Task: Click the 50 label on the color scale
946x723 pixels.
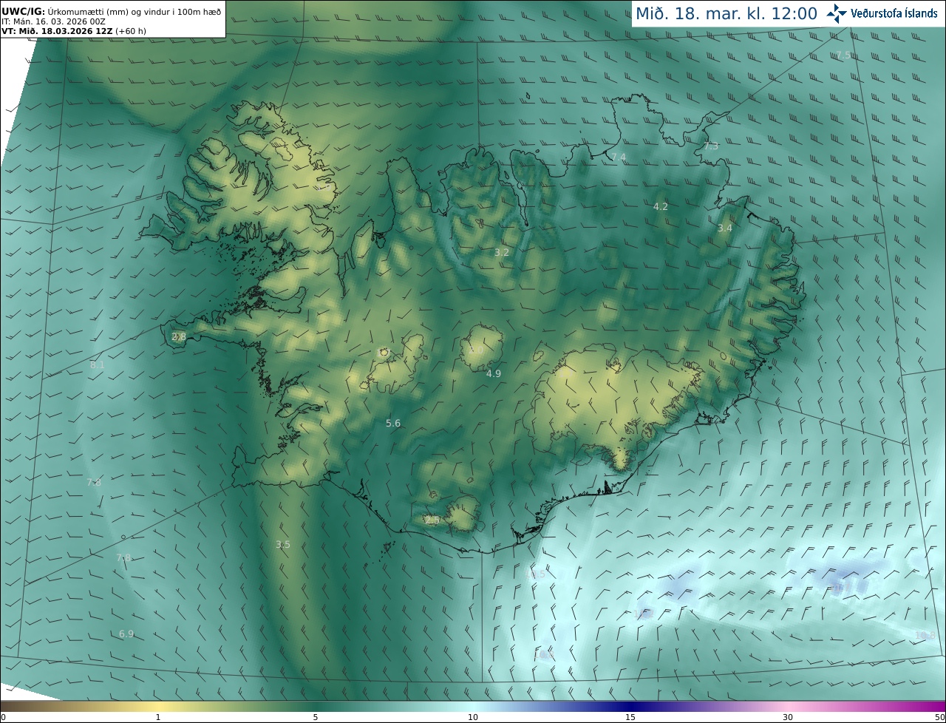Action: (x=939, y=717)
